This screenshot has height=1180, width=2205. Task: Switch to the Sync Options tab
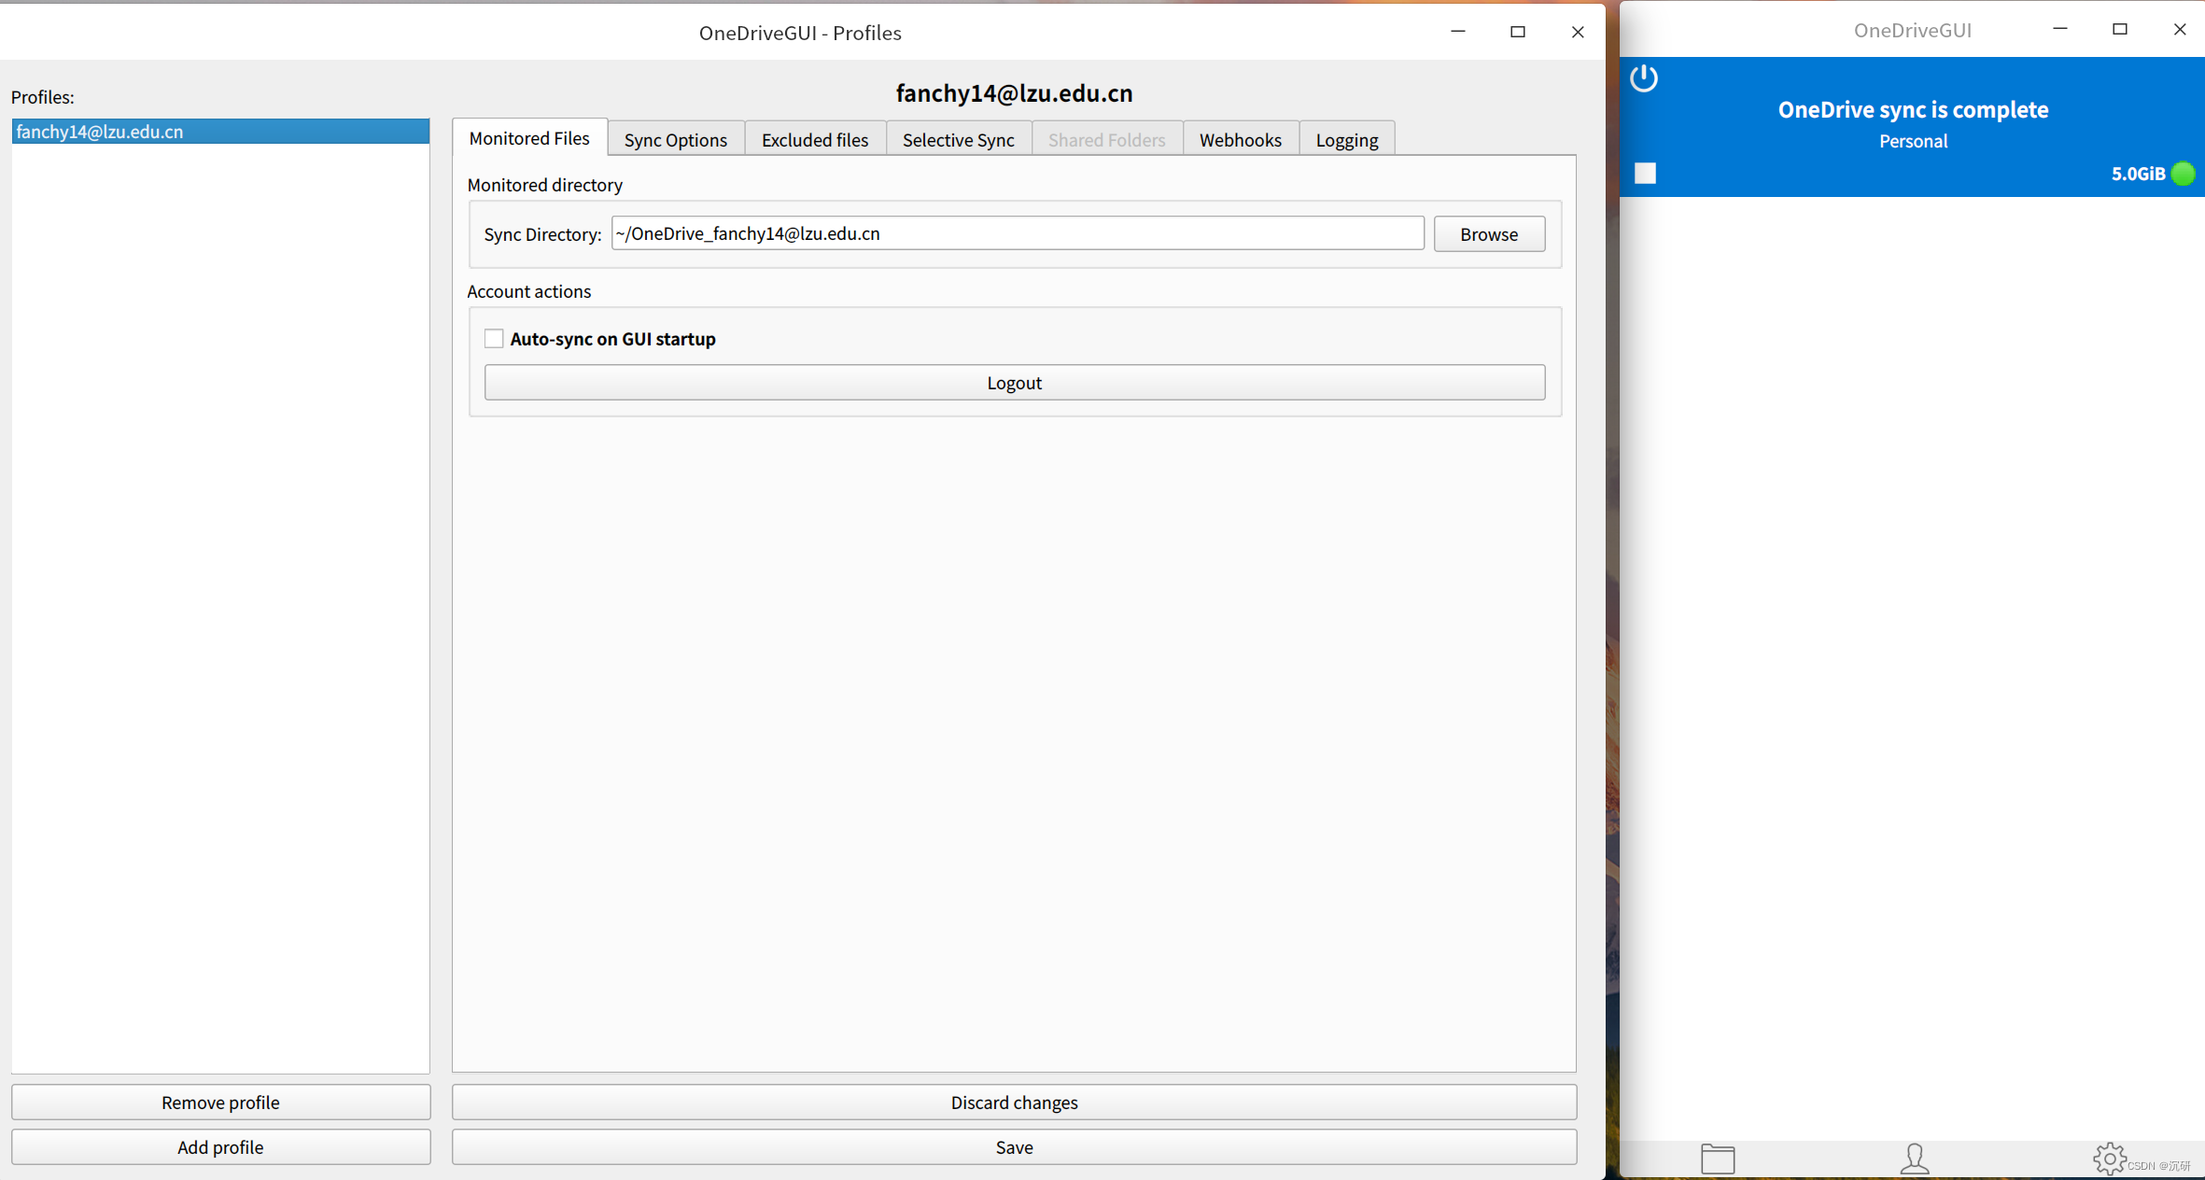coord(676,140)
